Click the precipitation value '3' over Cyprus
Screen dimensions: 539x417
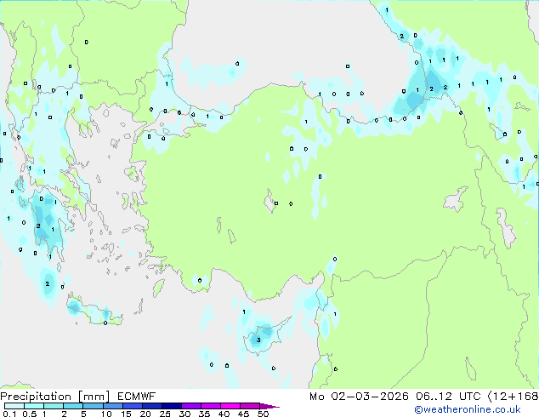(258, 340)
